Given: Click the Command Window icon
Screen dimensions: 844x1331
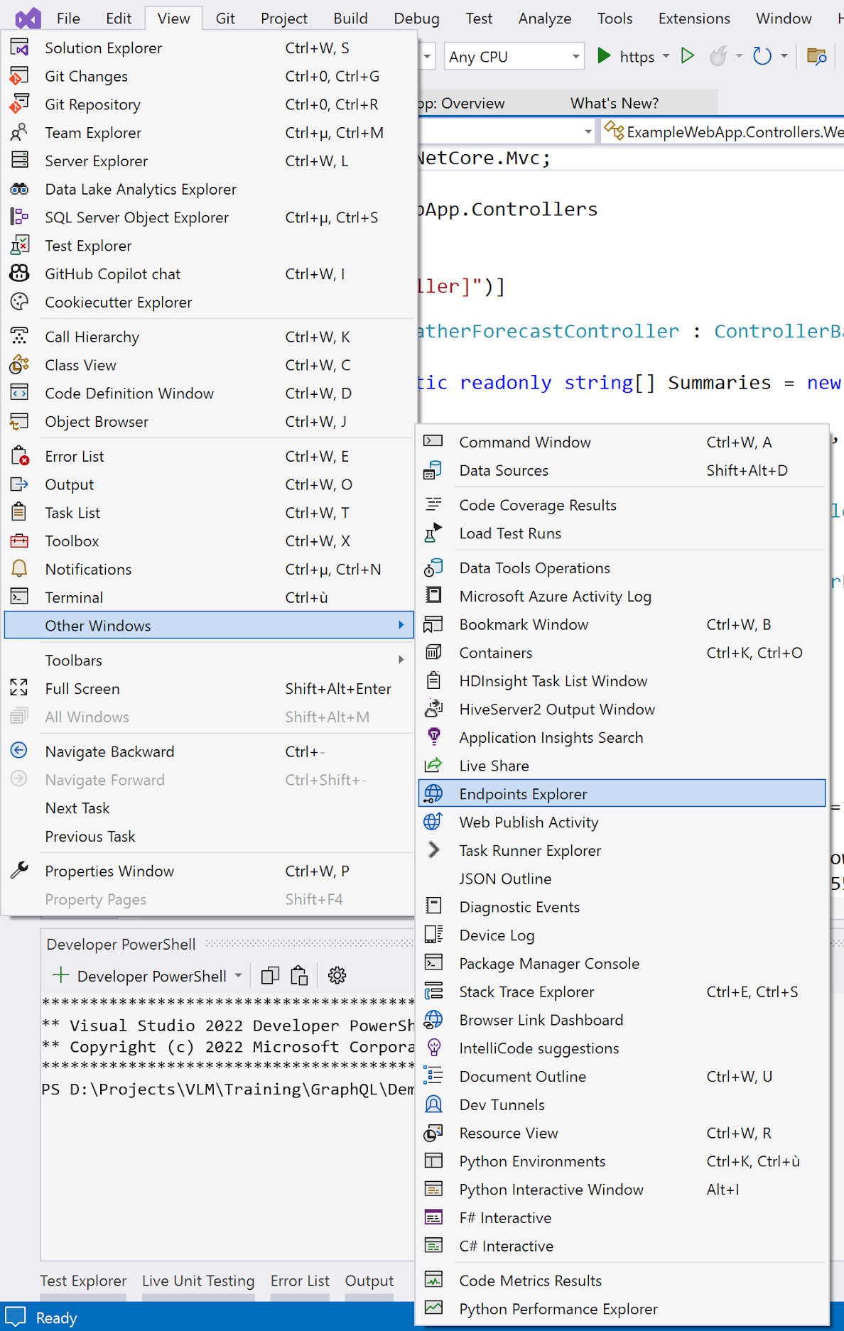Looking at the screenshot, I should (x=433, y=442).
